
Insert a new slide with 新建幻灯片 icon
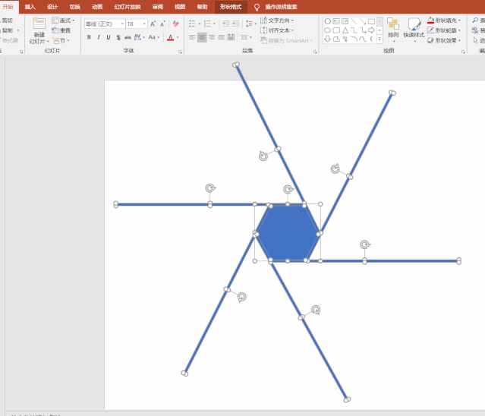pos(39,31)
